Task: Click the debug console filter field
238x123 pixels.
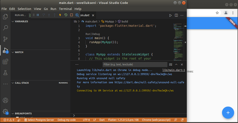Action: [x=134, y=64]
